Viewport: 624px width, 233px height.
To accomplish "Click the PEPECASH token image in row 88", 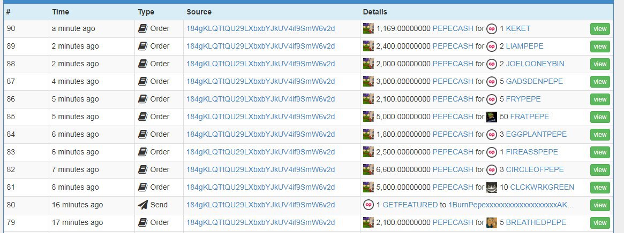I will [x=369, y=64].
